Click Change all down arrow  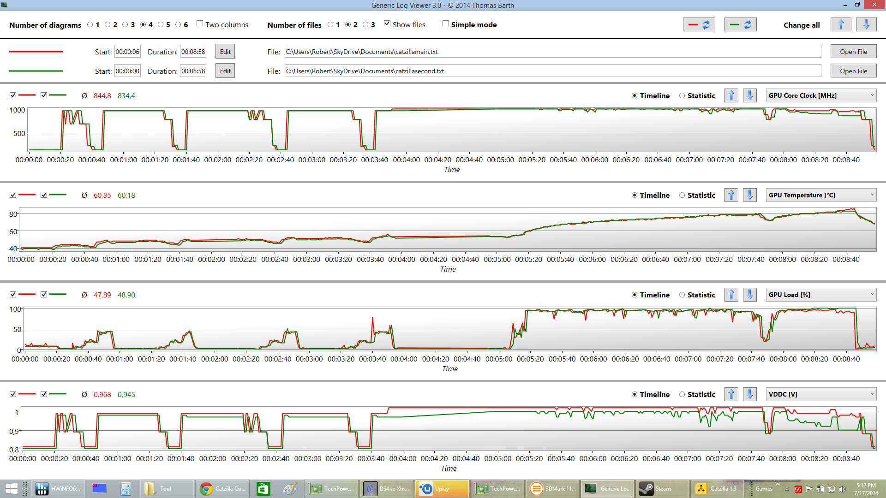click(x=866, y=24)
